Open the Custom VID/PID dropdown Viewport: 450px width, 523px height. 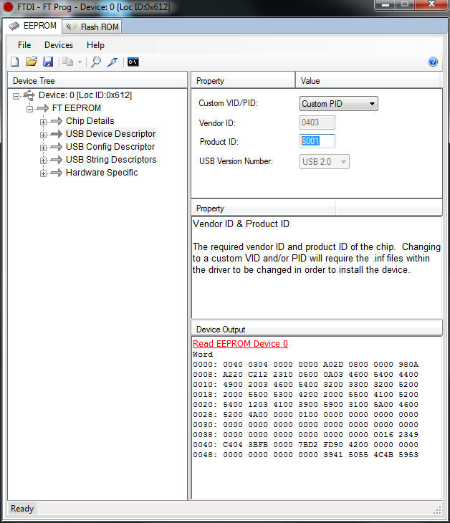(339, 104)
